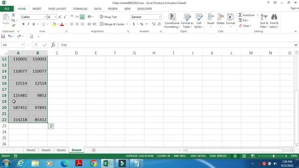Toggle Top Align in the Alignment group
The image size is (299, 168).
(x=72, y=17)
